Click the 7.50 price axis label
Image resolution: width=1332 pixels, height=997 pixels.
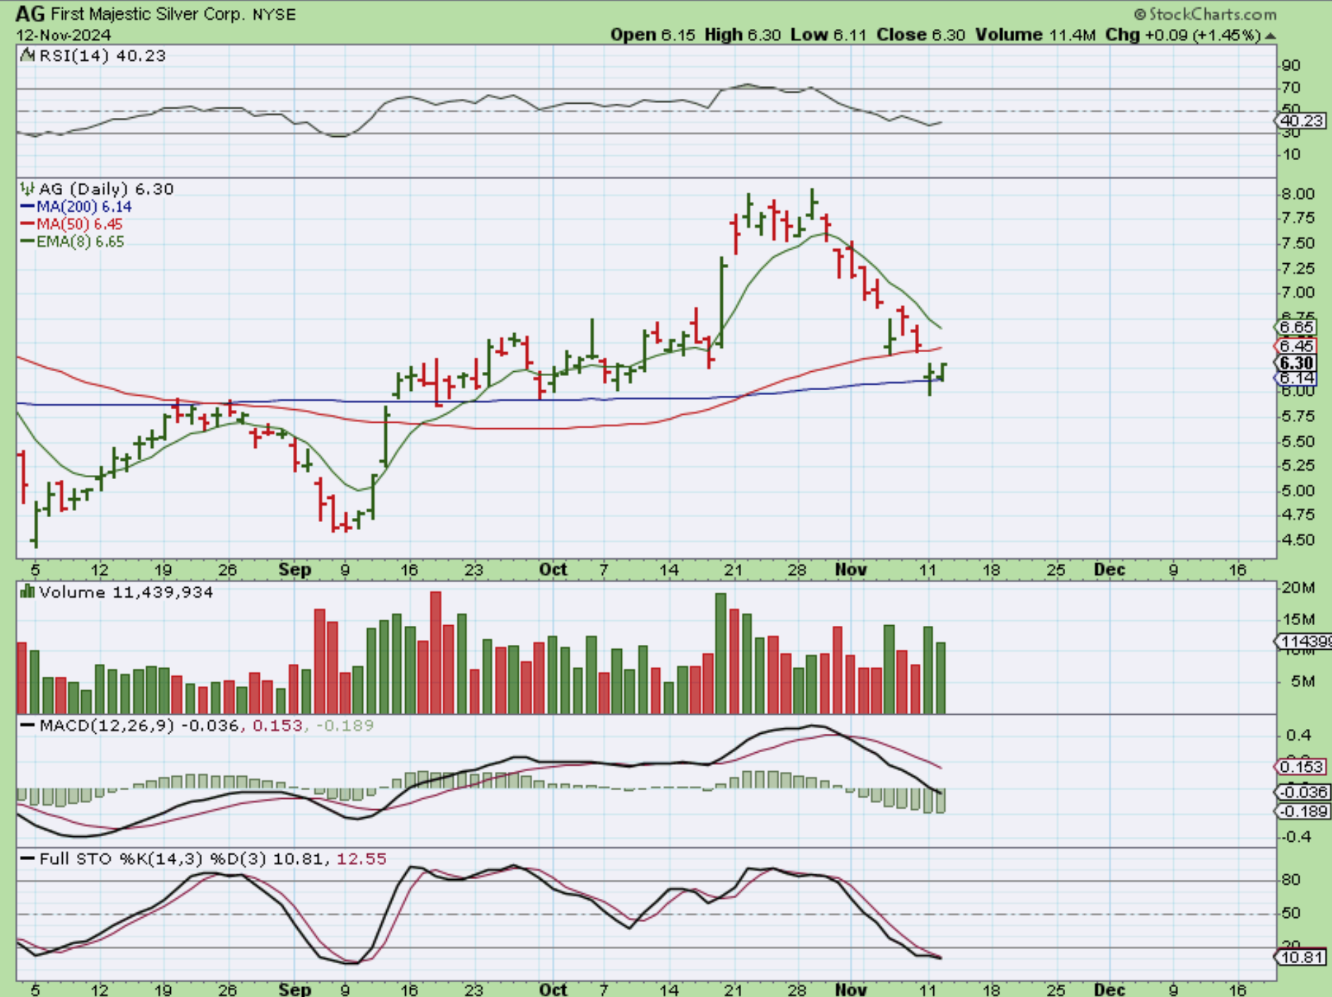pyautogui.click(x=1298, y=243)
